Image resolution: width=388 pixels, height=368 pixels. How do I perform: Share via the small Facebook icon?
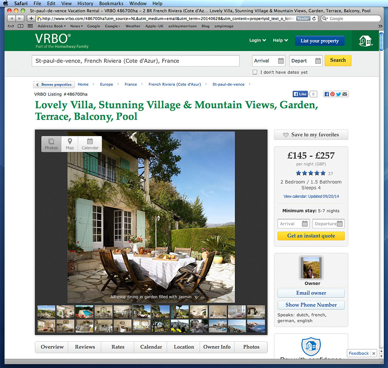(x=326, y=94)
